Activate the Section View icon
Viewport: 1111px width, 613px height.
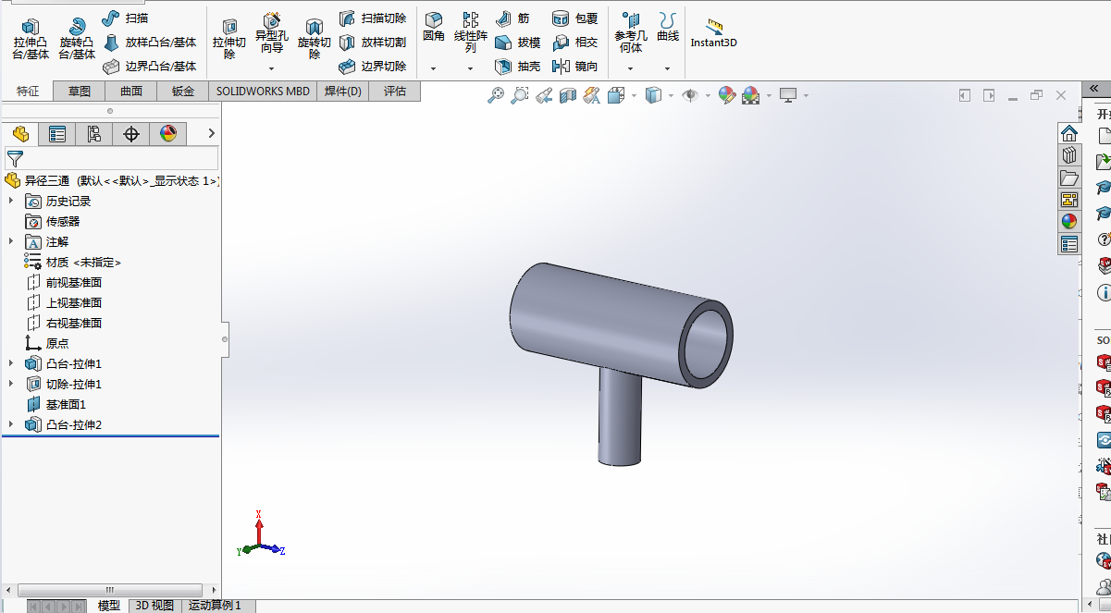pyautogui.click(x=568, y=94)
